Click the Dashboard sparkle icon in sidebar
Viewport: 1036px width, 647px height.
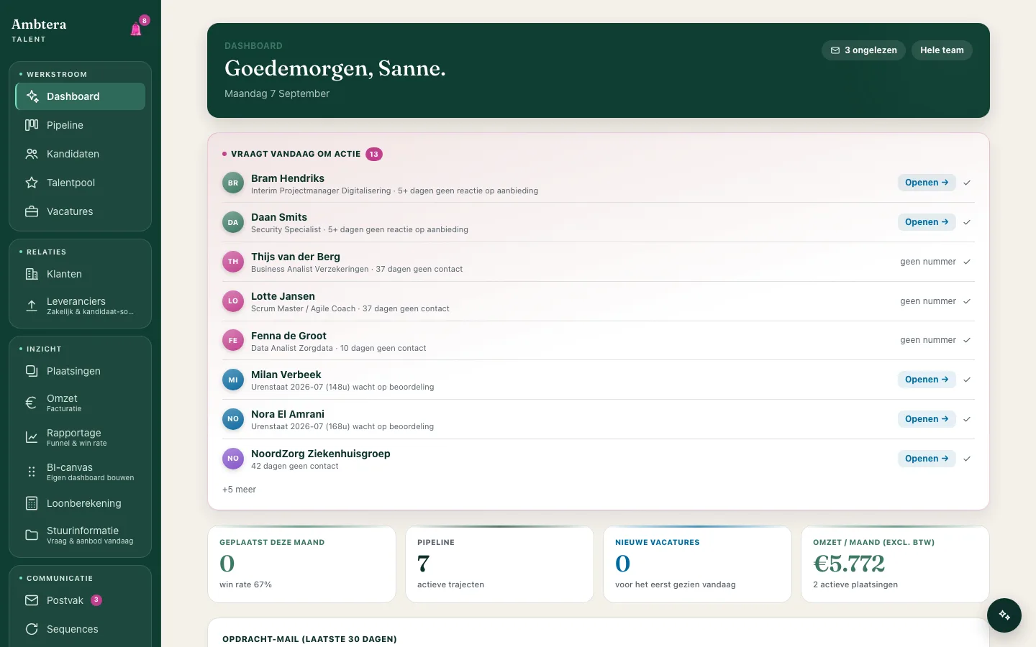[x=32, y=96]
